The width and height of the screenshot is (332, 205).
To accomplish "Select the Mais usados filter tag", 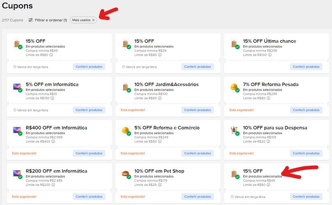I will 81,20.
